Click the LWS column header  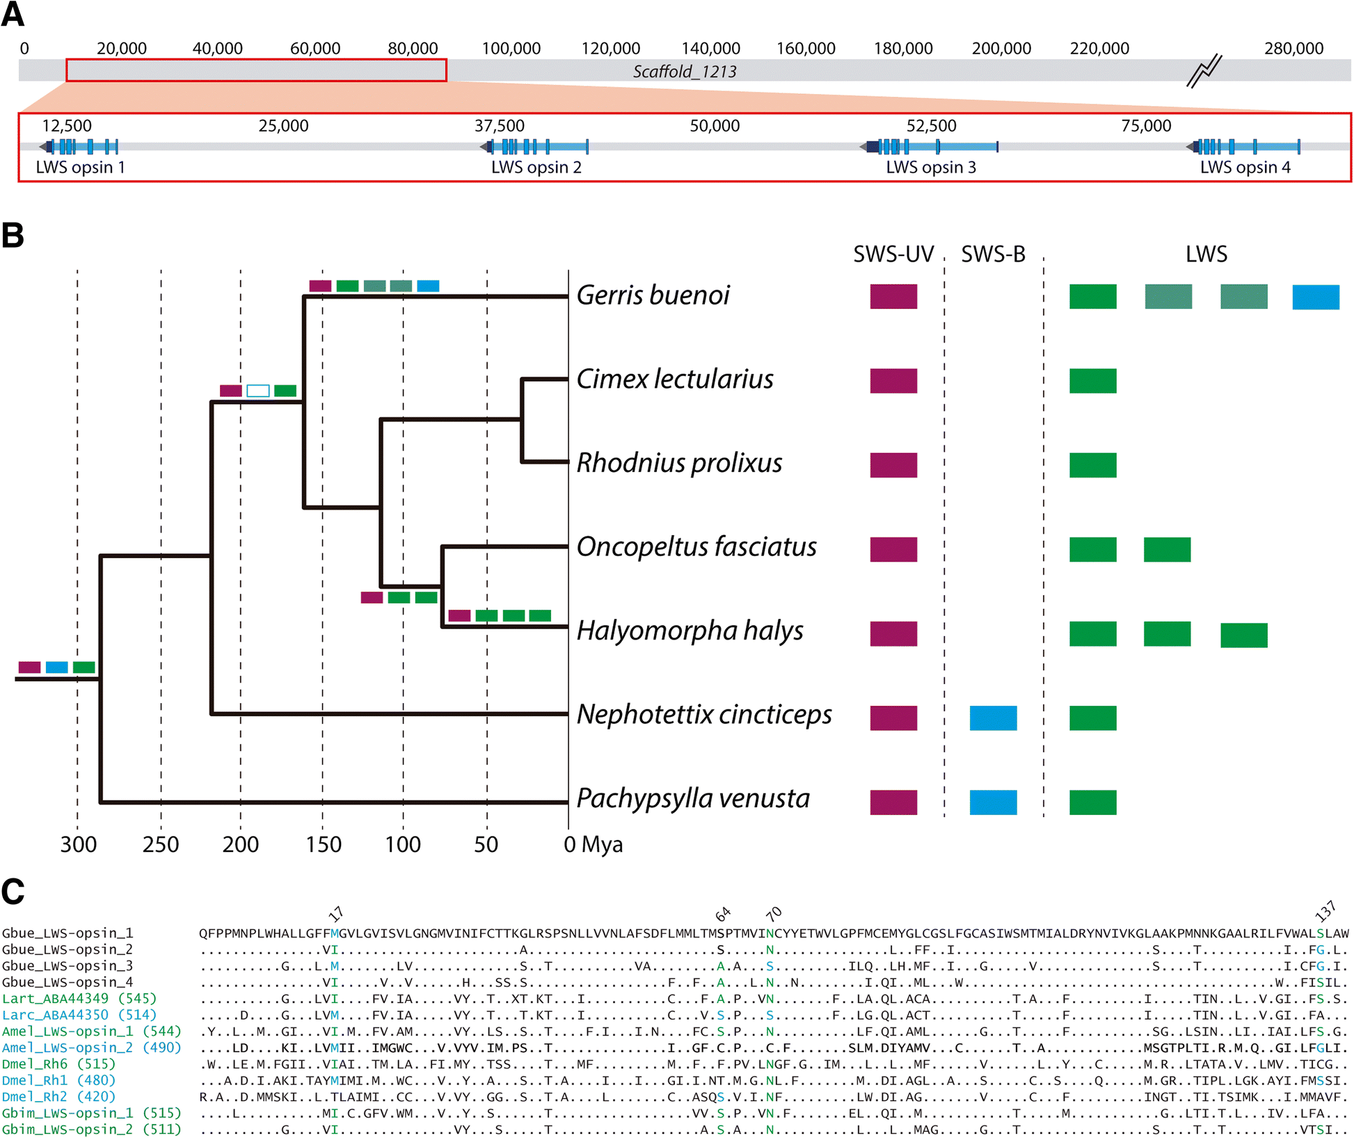point(1206,254)
